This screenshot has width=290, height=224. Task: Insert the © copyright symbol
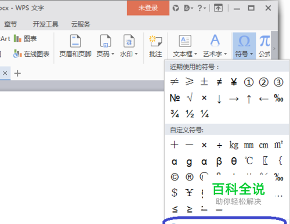click(x=175, y=177)
